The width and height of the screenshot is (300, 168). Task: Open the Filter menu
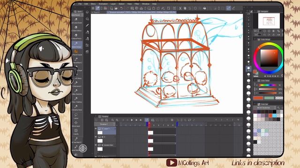(136, 4)
